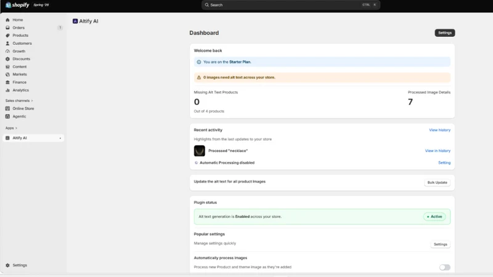Click the Online Store icon
493x277 pixels.
pos(7,109)
